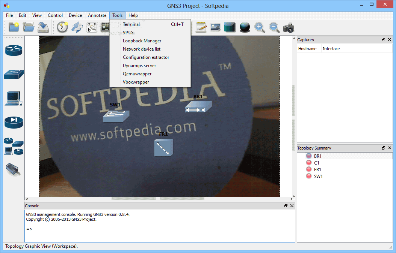This screenshot has width=396, height=253.
Task: Click the canvas scroll up arrow
Action: pos(293,38)
